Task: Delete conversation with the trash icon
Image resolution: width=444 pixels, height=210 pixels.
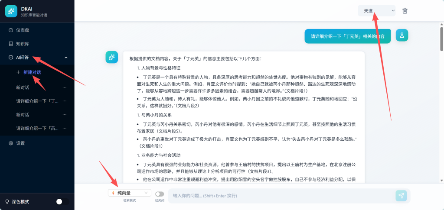Action: pyautogui.click(x=405, y=11)
